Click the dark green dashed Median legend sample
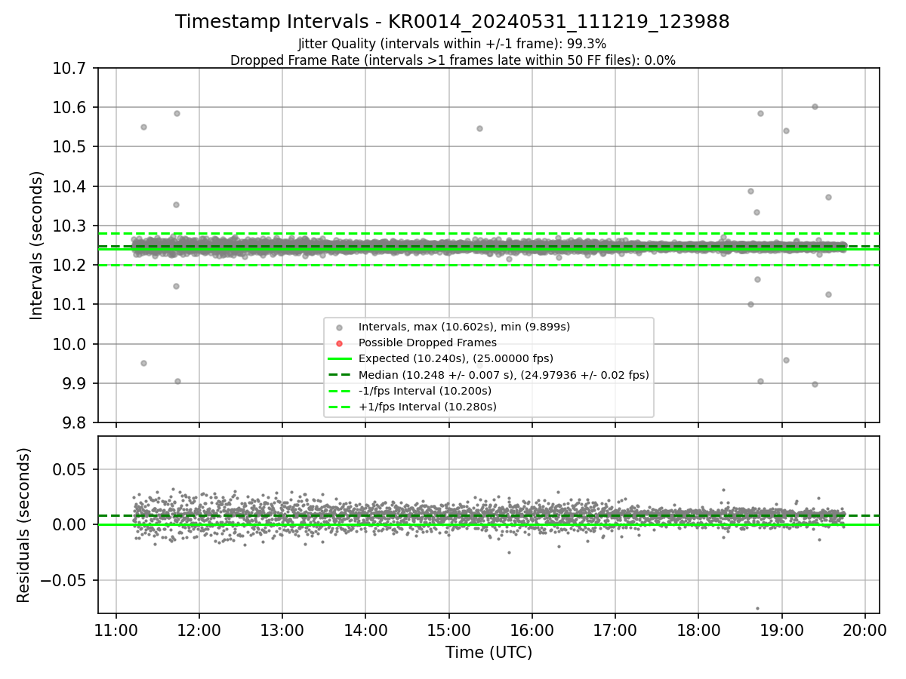Viewport: 906px width, 679px height. coord(339,375)
